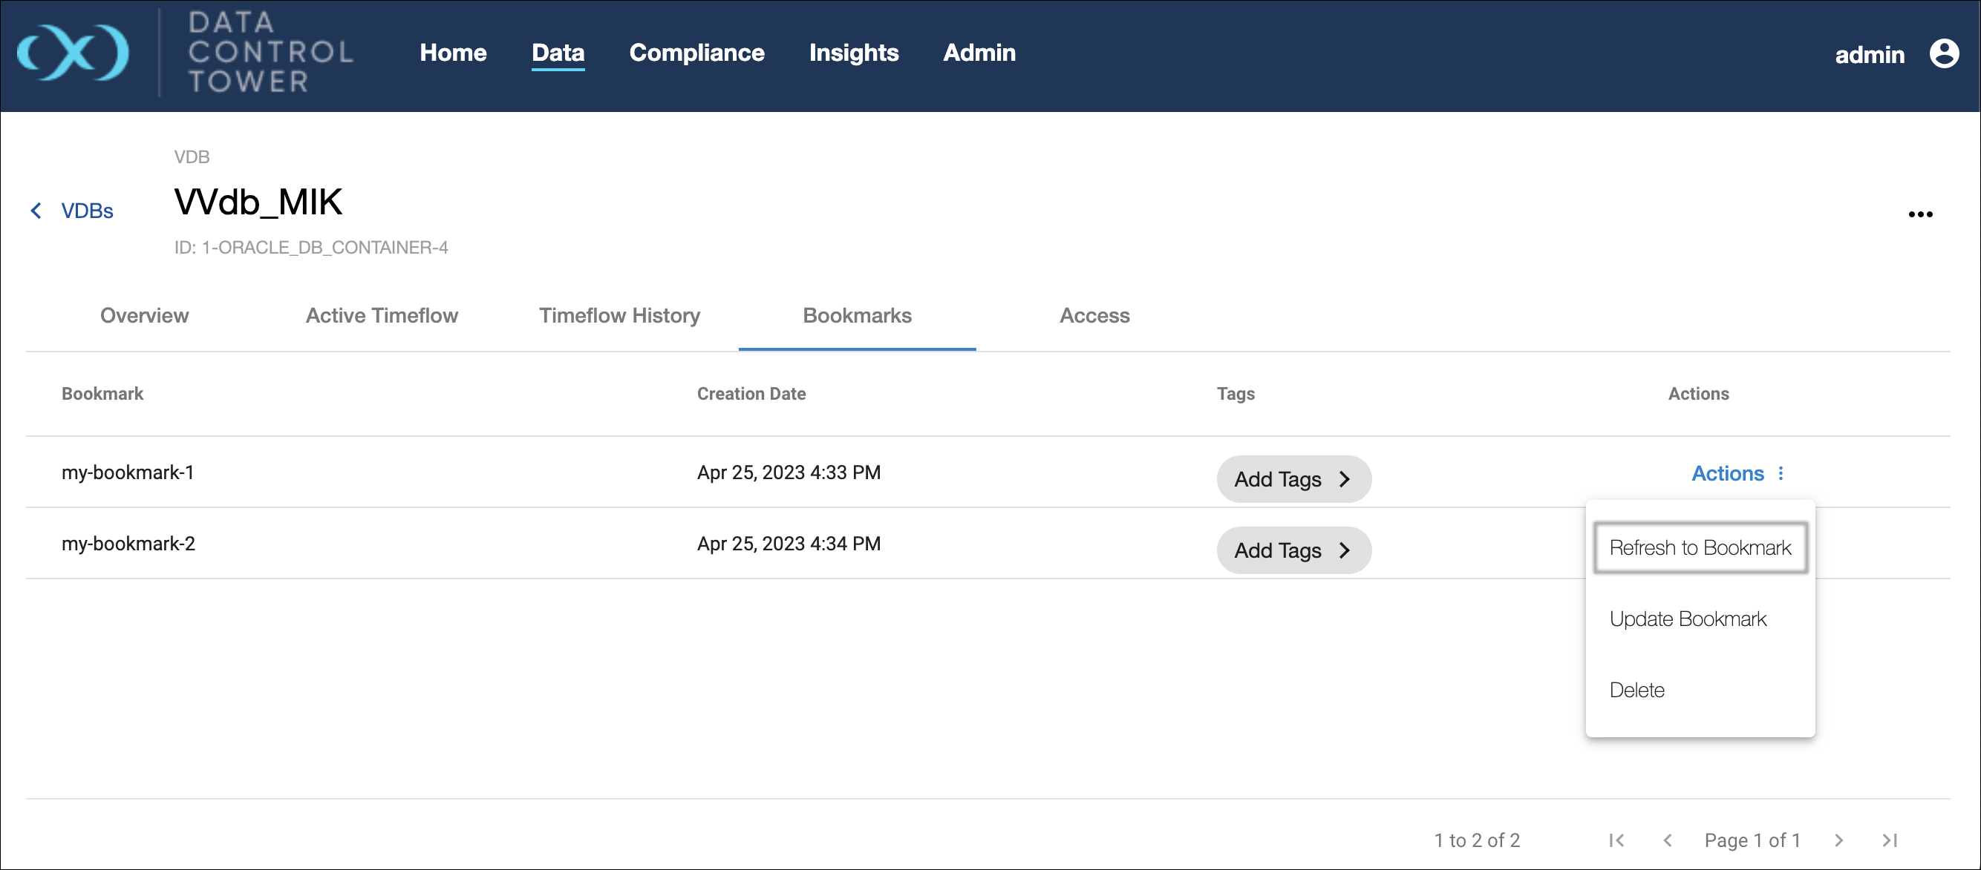
Task: Open the Actions dropdown for my-bookmark-1
Action: coord(1727,473)
